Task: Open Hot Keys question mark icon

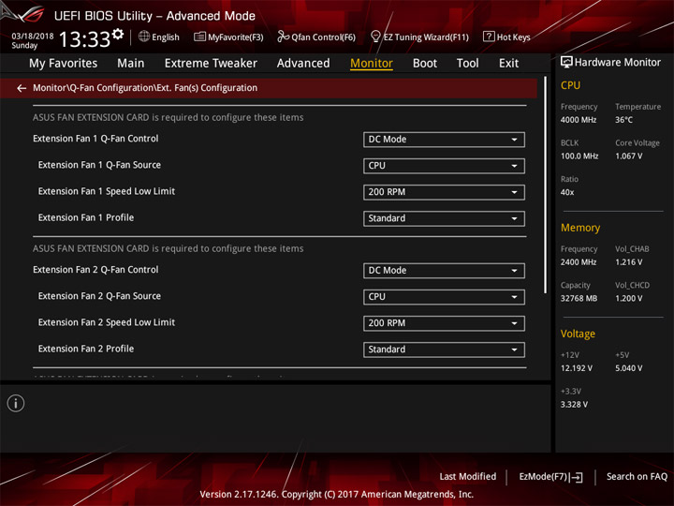Action: click(489, 37)
